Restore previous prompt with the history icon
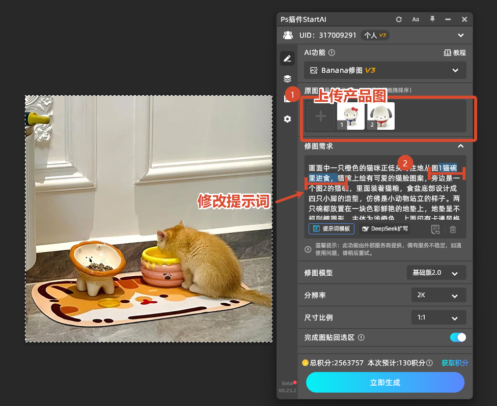This screenshot has height=406, width=497. (x=435, y=229)
